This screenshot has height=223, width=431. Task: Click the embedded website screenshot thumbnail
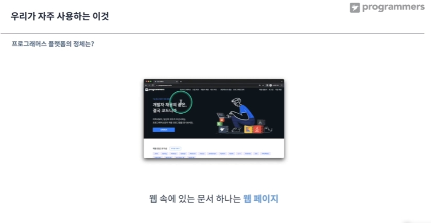click(x=214, y=118)
